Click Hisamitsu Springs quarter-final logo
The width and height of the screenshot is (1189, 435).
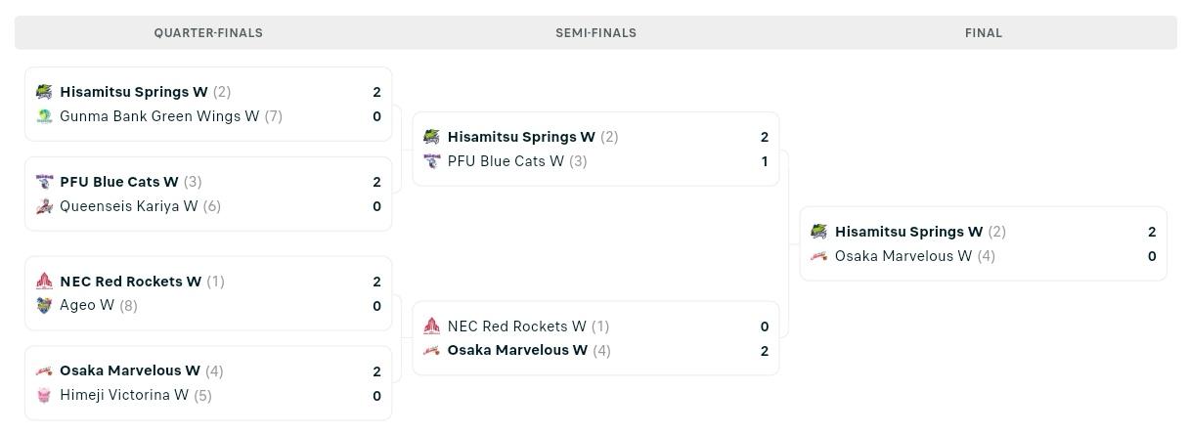44,92
